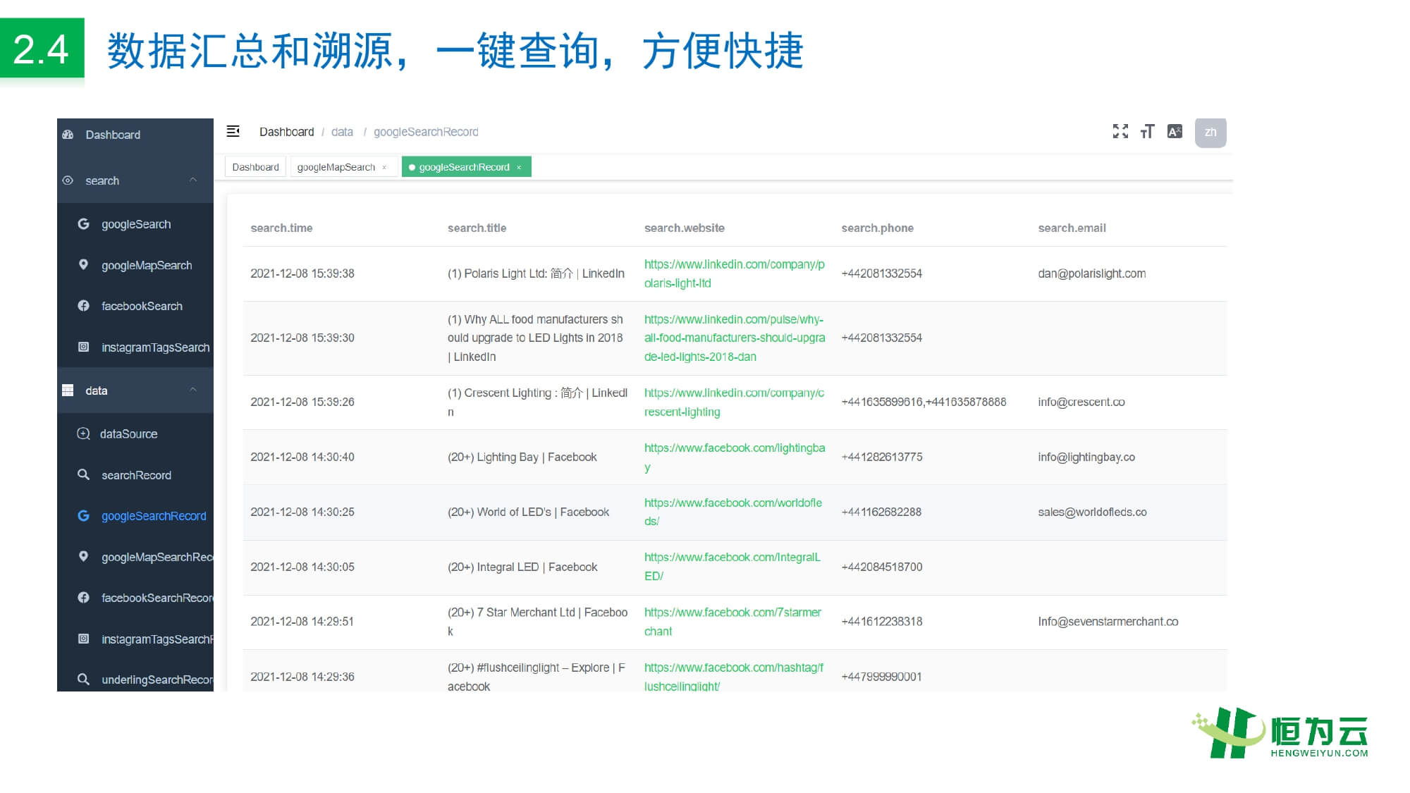Click email Info@sevenstarmerchant.co

[x=1108, y=622]
